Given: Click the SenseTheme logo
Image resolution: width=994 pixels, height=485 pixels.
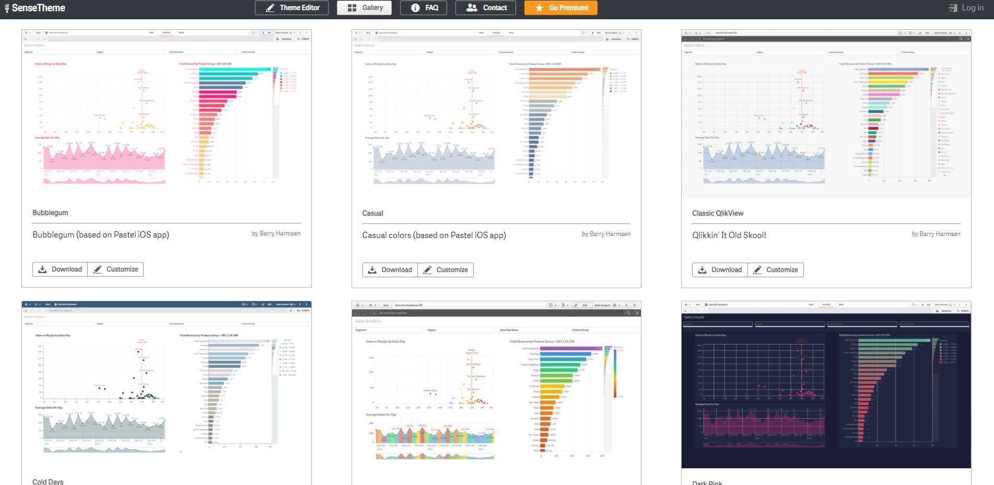Looking at the screenshot, I should (34, 7).
